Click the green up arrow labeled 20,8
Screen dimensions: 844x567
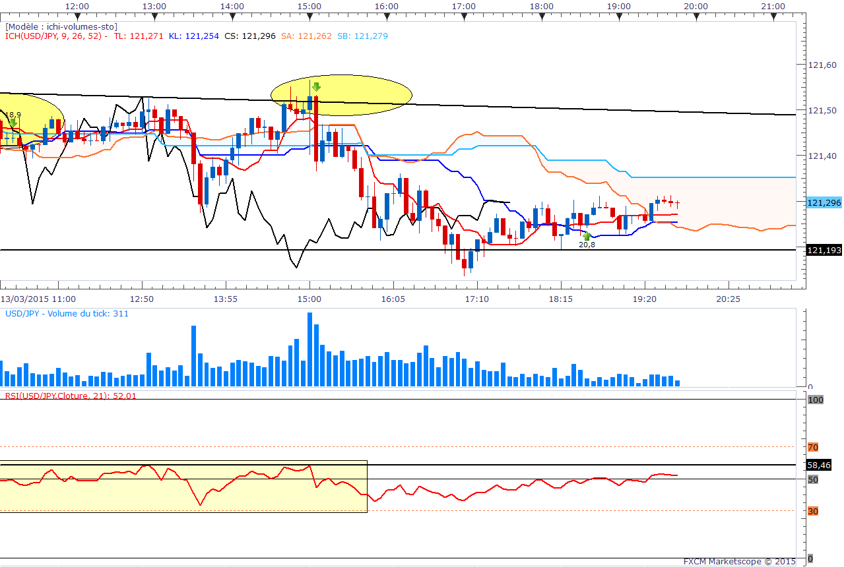point(587,235)
